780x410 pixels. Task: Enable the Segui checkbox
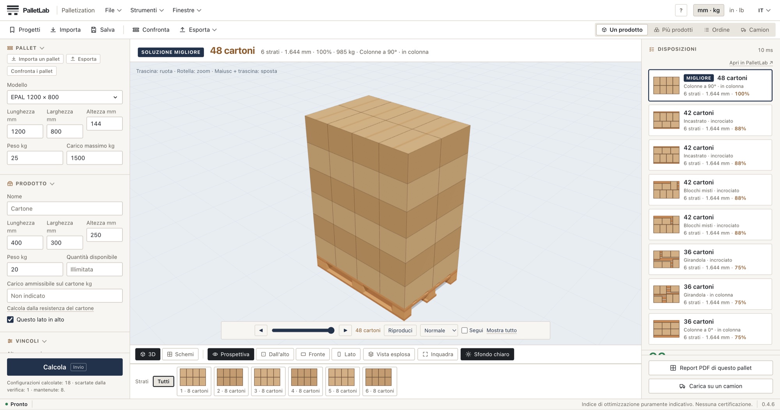pos(464,330)
